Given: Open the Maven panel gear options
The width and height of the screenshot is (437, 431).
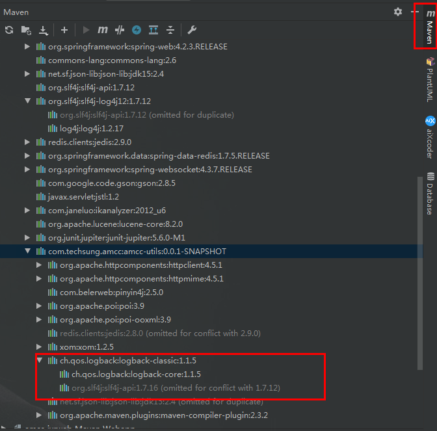Looking at the screenshot, I should click(398, 12).
